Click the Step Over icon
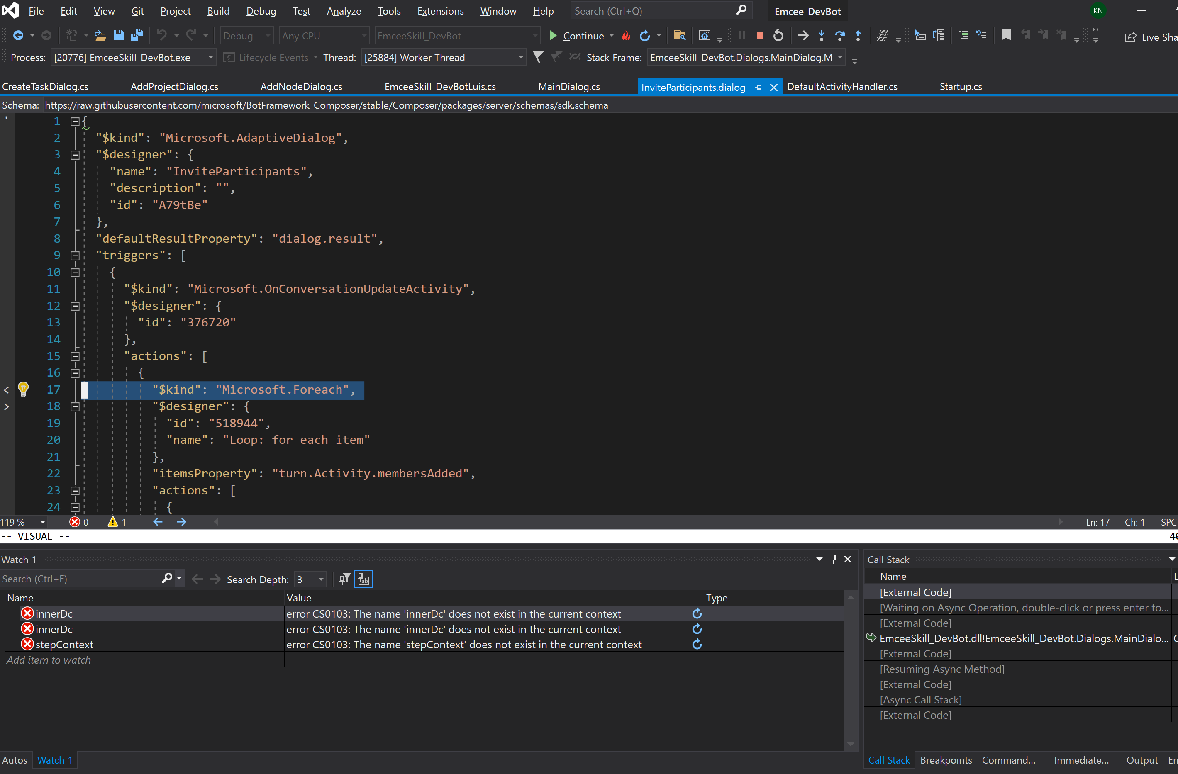This screenshot has width=1178, height=774. (x=839, y=36)
